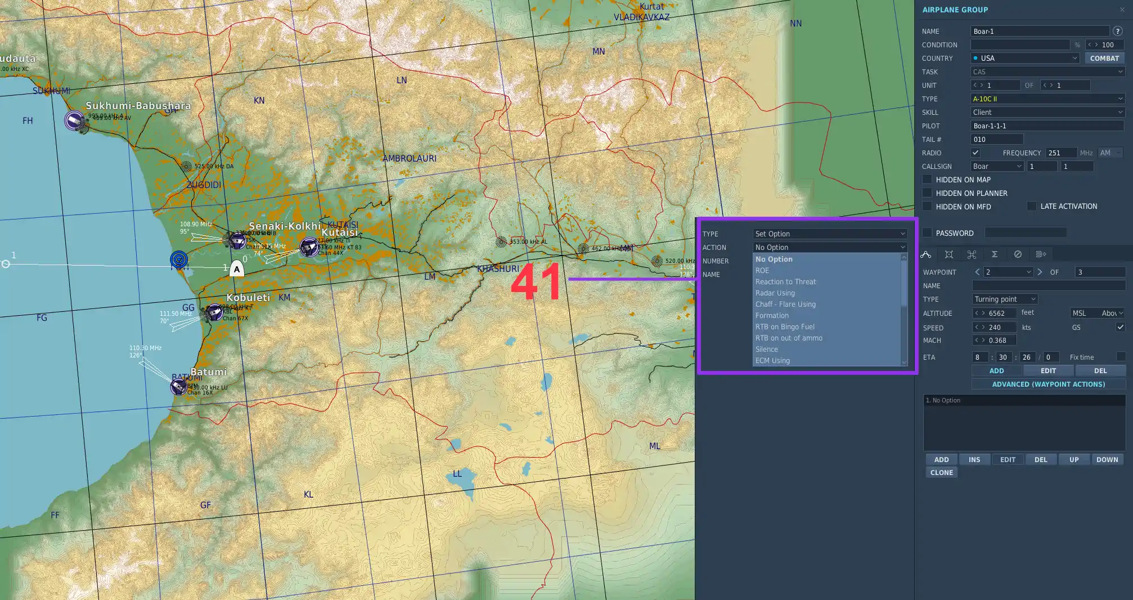Enable HIDDEN ON MFD checkbox

tap(927, 207)
